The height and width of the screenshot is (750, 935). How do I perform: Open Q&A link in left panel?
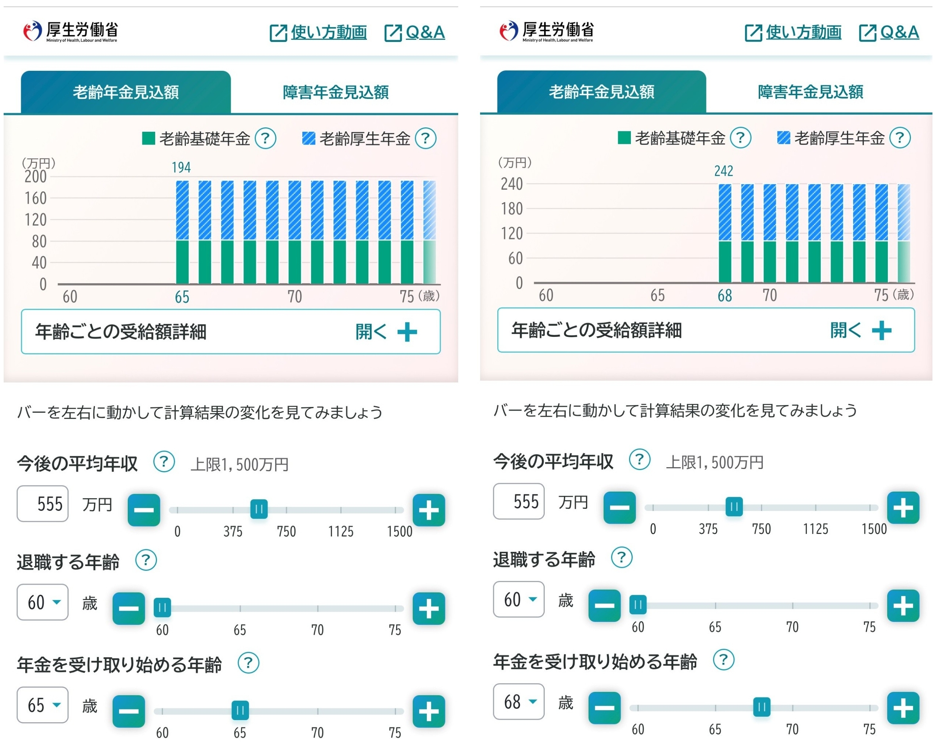[x=415, y=32]
